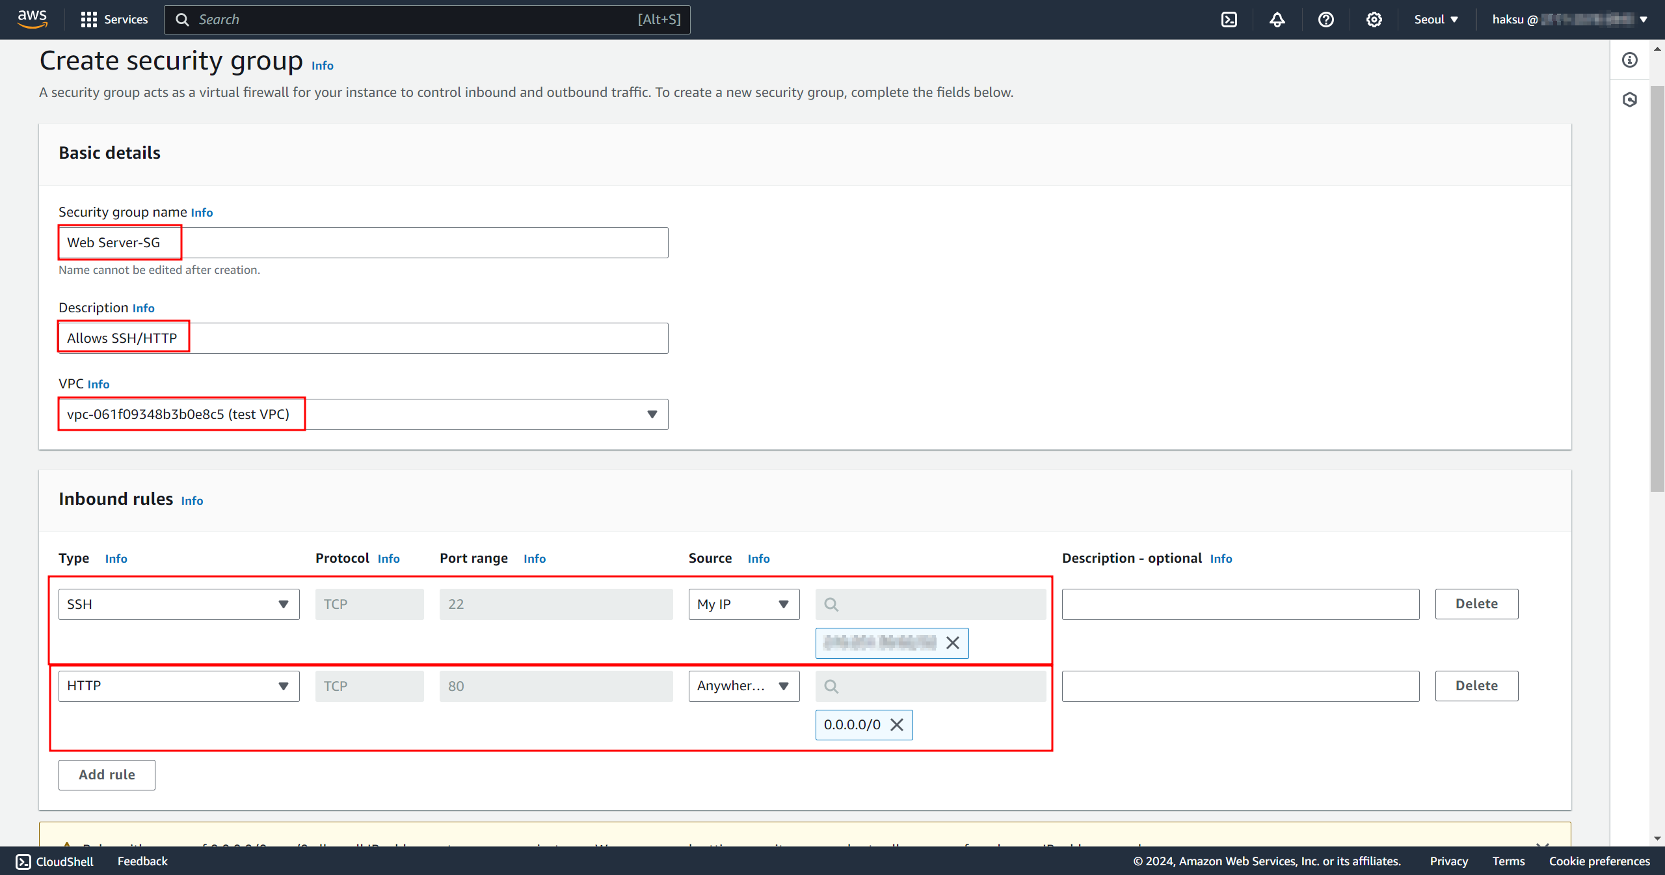Open the Seoul region menu
Viewport: 1665px width, 875px height.
1436,20
